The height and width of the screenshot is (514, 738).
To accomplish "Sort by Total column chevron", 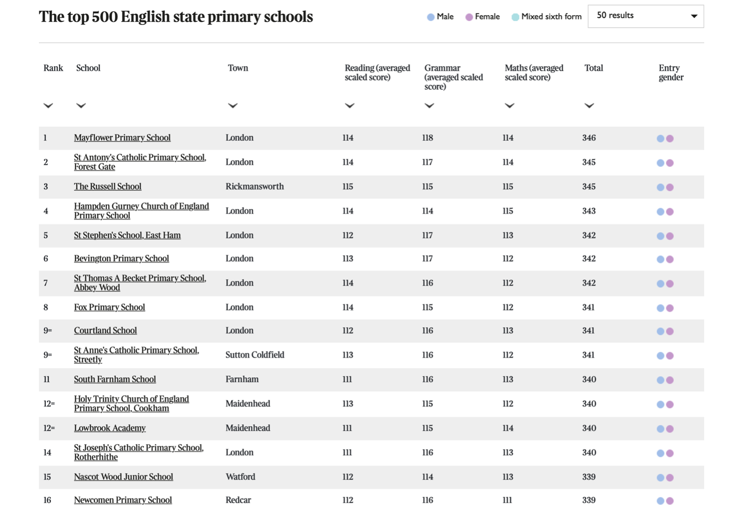I will (589, 105).
